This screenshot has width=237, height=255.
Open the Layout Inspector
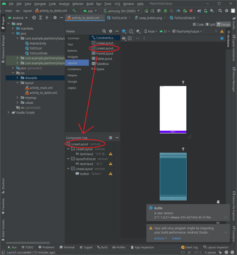click(216, 247)
